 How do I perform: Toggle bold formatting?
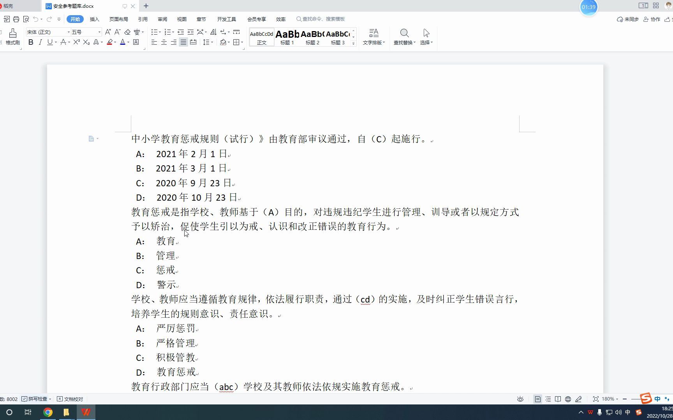(x=31, y=42)
